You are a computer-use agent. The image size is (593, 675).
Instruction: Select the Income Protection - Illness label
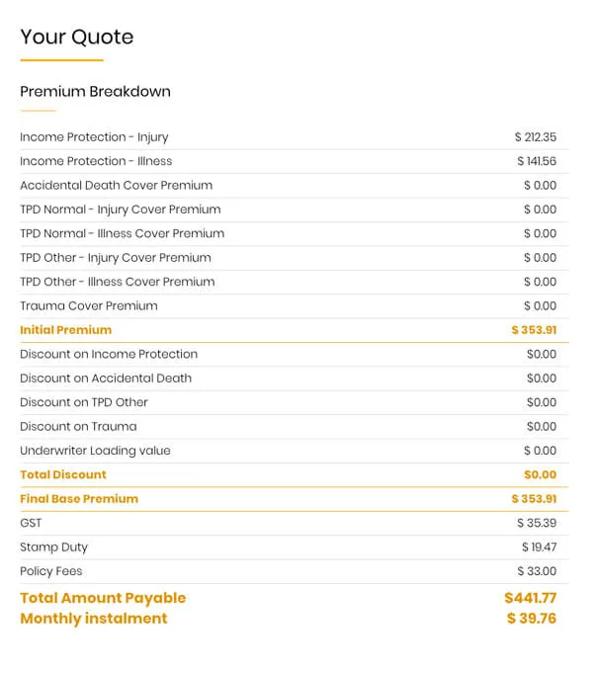tap(96, 161)
